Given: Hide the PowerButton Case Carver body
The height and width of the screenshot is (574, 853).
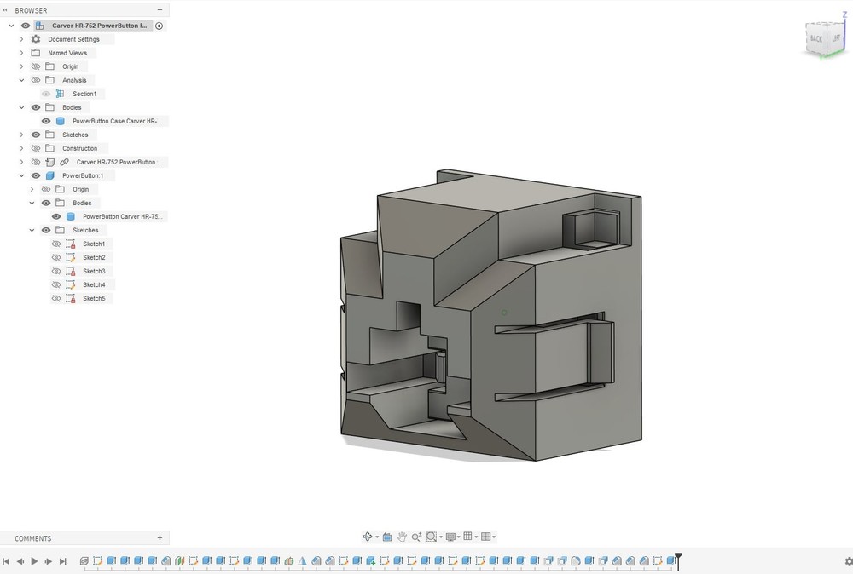Looking at the screenshot, I should pos(46,121).
